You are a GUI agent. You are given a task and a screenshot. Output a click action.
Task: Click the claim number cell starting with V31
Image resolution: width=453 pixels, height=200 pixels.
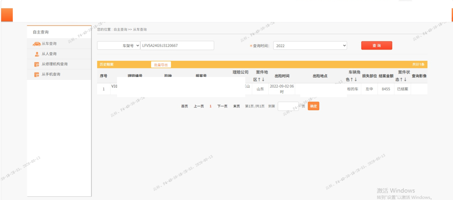pos(114,86)
